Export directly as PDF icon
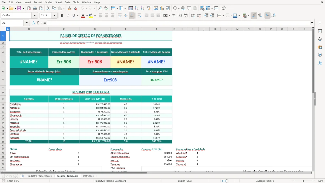Viewport: 325px width, 183px height. coord(29,8)
